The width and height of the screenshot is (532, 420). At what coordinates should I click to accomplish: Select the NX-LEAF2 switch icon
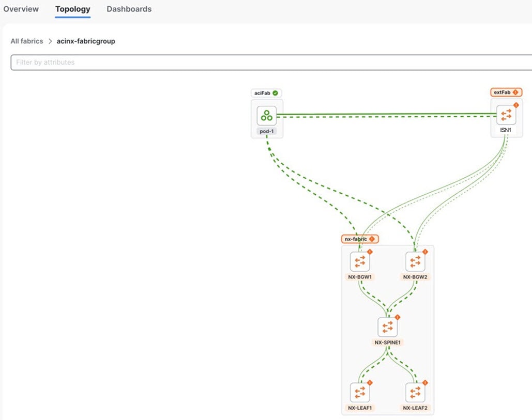pyautogui.click(x=416, y=393)
